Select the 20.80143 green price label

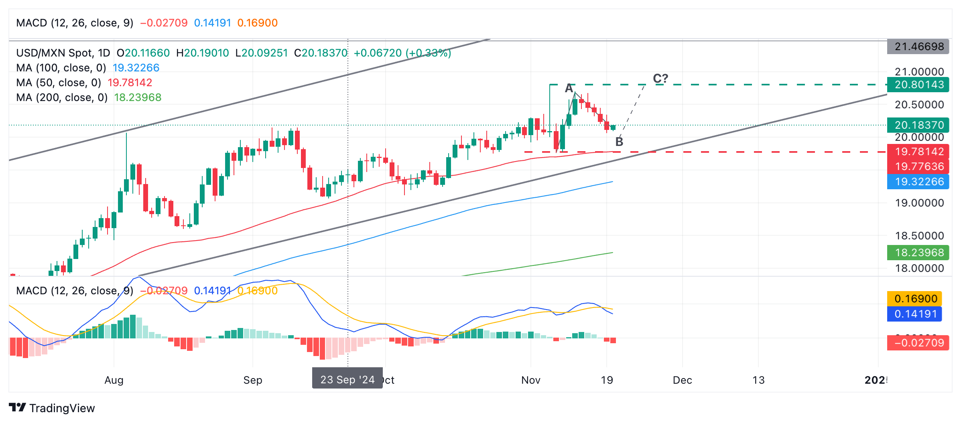(918, 85)
